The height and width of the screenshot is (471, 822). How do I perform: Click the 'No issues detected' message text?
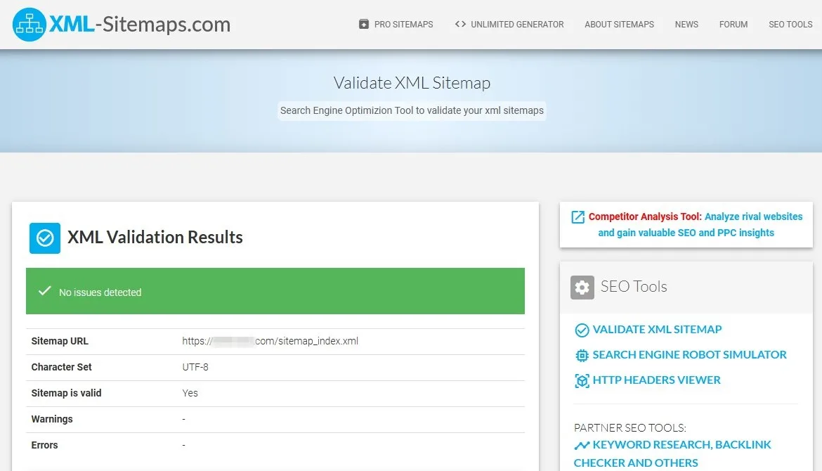[100, 292]
